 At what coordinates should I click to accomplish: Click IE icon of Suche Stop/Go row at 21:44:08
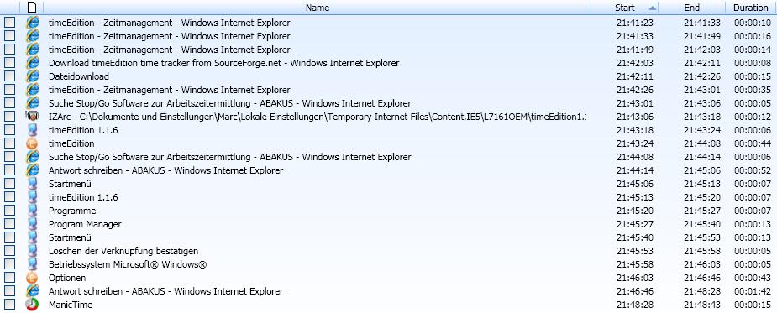point(32,156)
